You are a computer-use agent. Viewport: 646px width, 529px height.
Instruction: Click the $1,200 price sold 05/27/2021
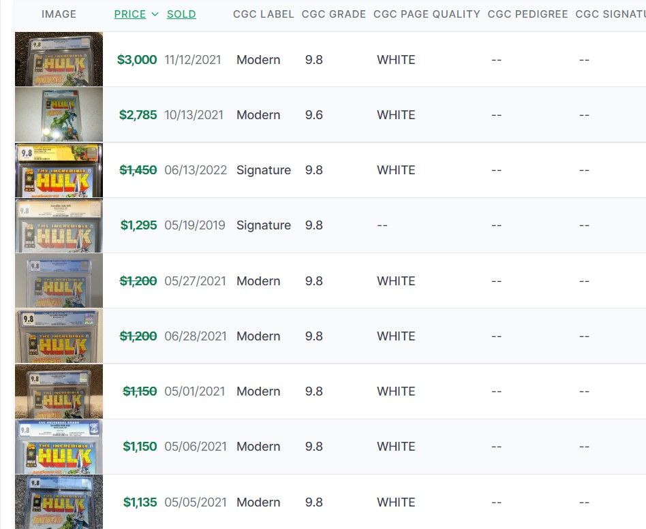point(138,280)
